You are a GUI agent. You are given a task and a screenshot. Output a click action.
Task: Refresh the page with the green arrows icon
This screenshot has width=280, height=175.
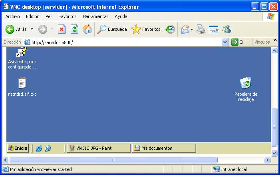pyautogui.click(x=74, y=29)
